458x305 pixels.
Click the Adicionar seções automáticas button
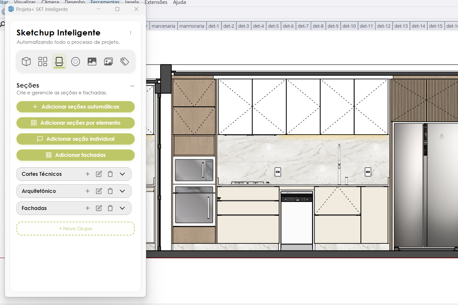pyautogui.click(x=75, y=107)
